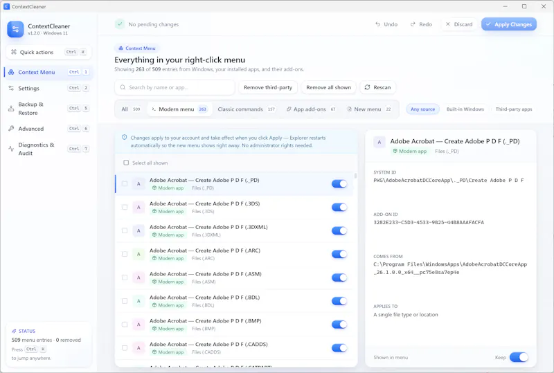Check the box for the (.ASM) entry
The height and width of the screenshot is (373, 554).
tap(125, 278)
